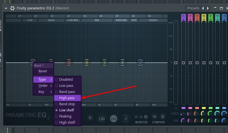The height and width of the screenshot is (133, 228).
Task: Open the plugin settings gear icon
Action: [x=12, y=8]
